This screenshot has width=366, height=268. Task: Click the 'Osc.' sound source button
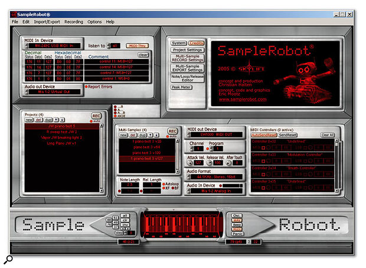click(x=237, y=215)
